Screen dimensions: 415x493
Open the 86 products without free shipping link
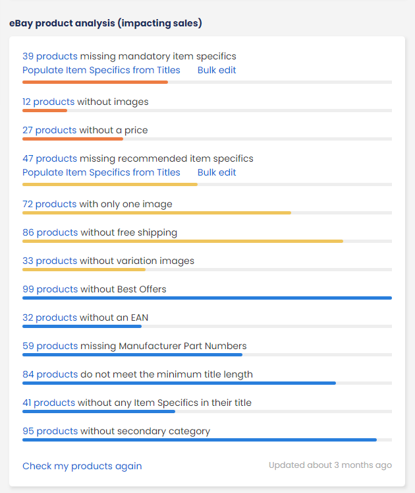pos(50,232)
